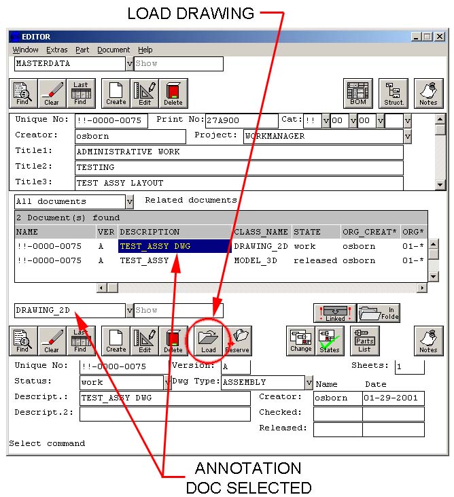Open the States icon with green check
454x497 pixels.
(329, 341)
